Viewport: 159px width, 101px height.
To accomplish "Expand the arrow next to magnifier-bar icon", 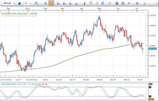I will (x=81, y=3).
